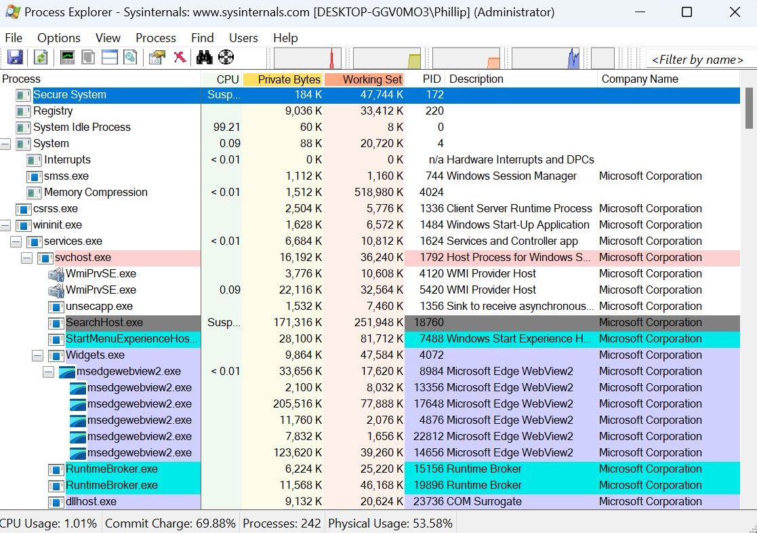Collapse the svchost.exe process tree
Viewport: 757px width, 533px height.
tap(26, 257)
